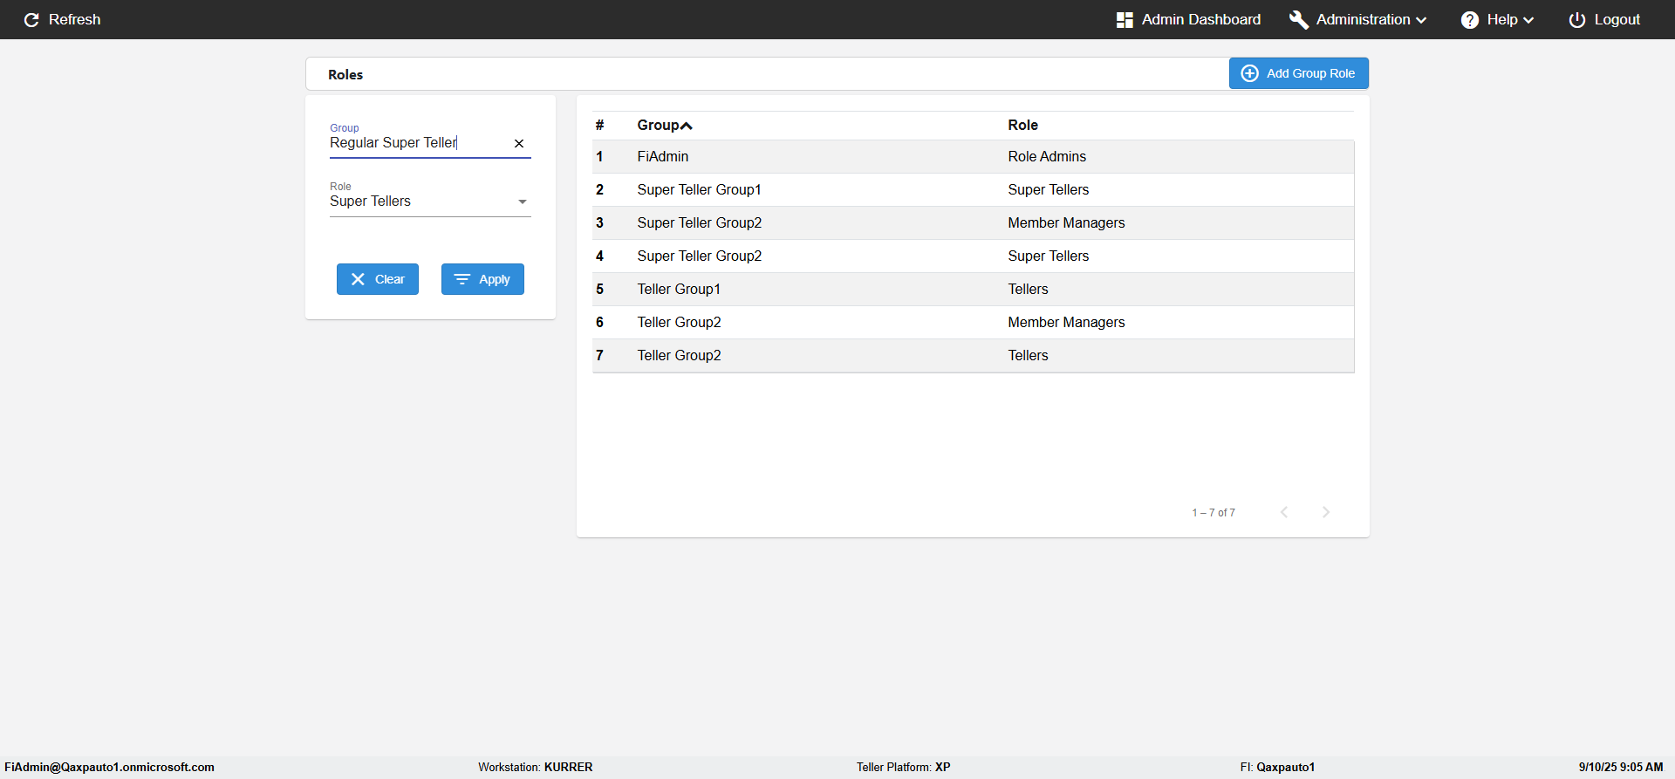Select the Teller Group1 cell
Image resolution: width=1675 pixels, height=779 pixels.
(x=679, y=289)
